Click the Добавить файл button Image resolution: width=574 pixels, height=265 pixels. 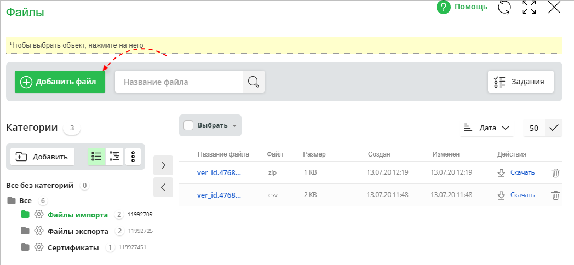(60, 82)
